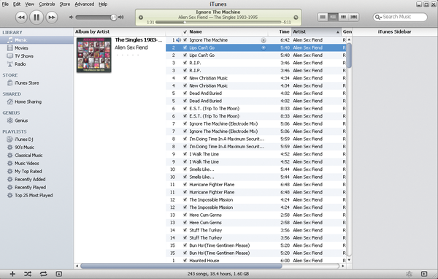Switch to Cover Flow view

[x=353, y=18]
